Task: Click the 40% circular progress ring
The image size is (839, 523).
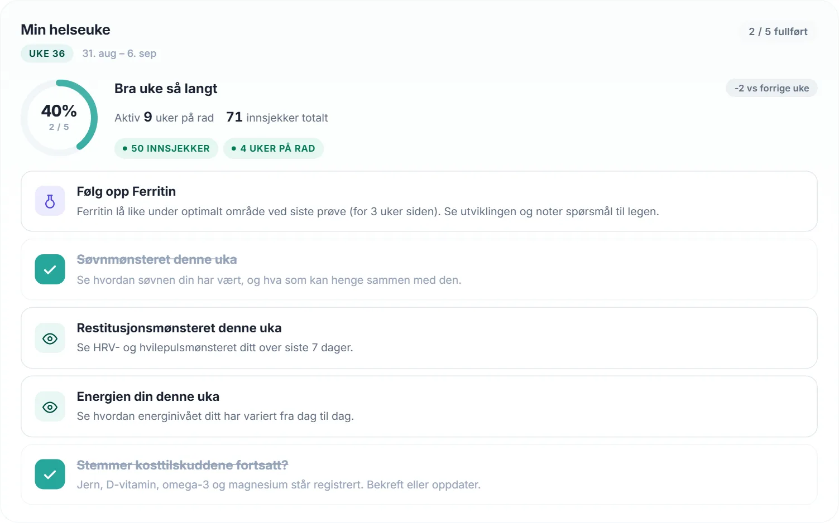Action: [59, 118]
